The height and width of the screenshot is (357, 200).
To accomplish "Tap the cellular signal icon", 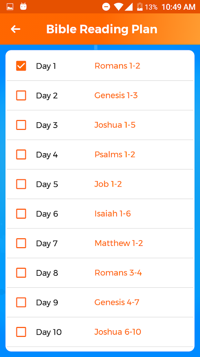I will [x=128, y=7].
